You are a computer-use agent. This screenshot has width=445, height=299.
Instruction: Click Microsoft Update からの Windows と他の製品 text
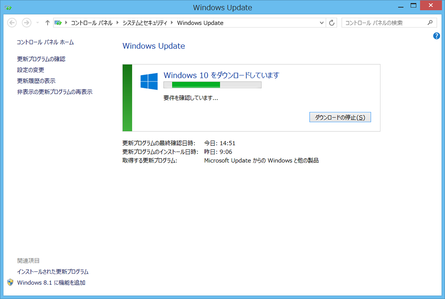(261, 161)
